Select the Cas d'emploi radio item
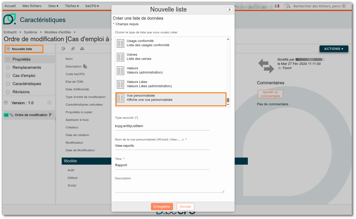Screen dimensions: 356x219 tap(8, 76)
